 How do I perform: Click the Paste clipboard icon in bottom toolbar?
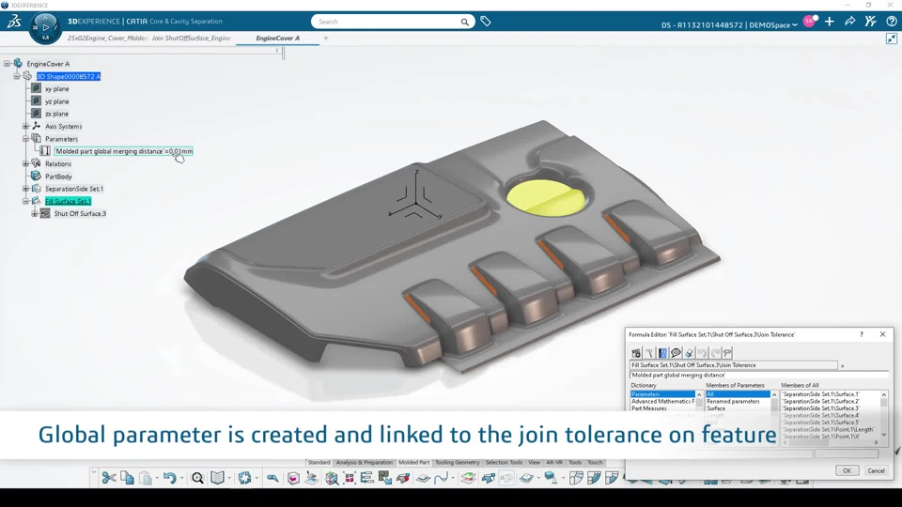(x=146, y=478)
